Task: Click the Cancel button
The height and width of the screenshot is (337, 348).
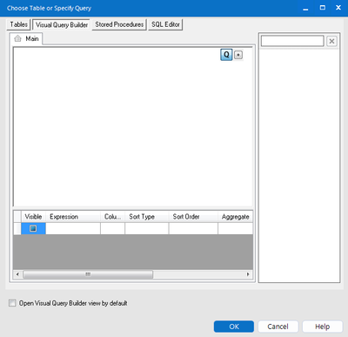Action: (278, 327)
